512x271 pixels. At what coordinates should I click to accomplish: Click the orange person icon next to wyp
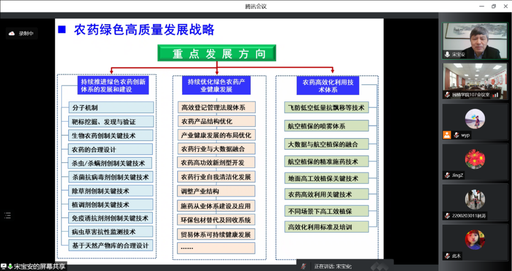447,135
